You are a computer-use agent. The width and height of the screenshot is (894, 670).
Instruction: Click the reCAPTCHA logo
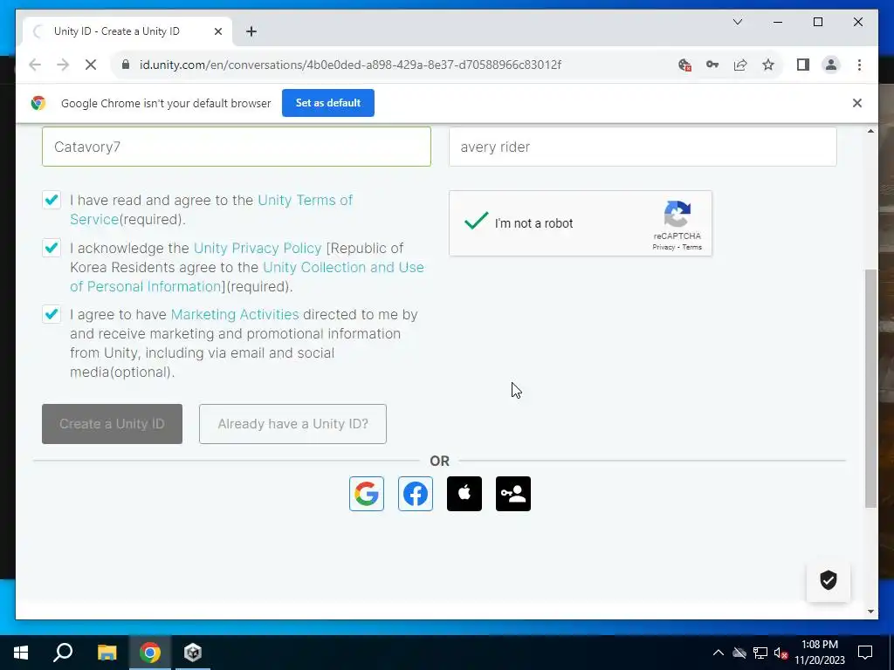coord(677,215)
